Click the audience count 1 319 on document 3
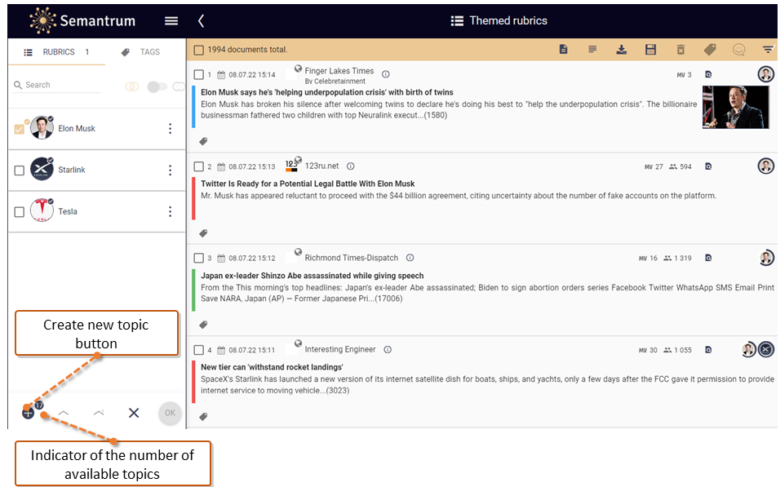 [x=677, y=258]
